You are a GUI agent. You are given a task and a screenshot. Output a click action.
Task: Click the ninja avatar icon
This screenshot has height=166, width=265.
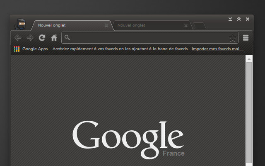(x=20, y=24)
